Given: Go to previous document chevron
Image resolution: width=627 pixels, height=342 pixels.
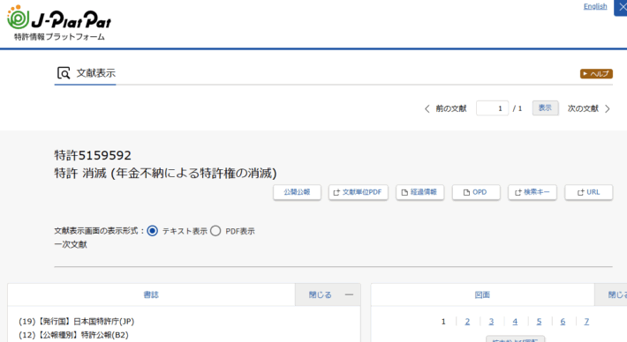Looking at the screenshot, I should (x=427, y=108).
